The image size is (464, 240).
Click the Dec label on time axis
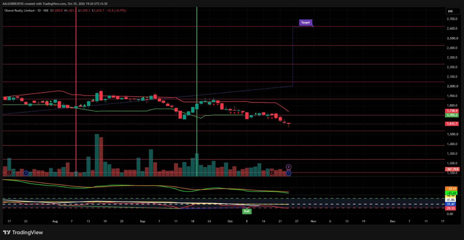pyautogui.click(x=393, y=221)
